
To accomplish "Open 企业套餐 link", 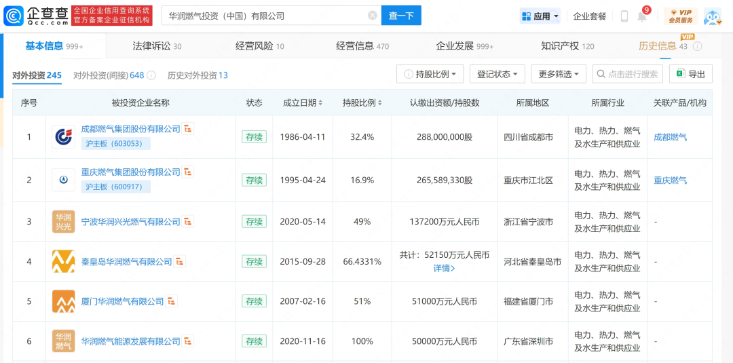I will pyautogui.click(x=590, y=16).
